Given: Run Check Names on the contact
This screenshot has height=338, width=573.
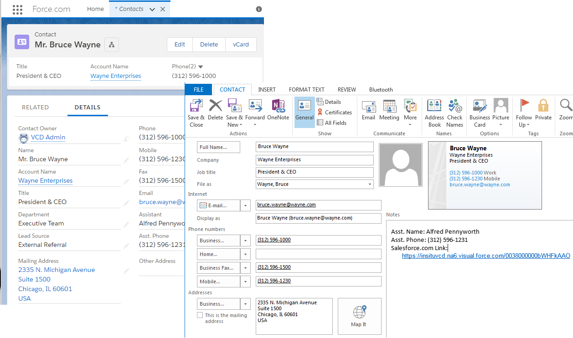Looking at the screenshot, I should (454, 112).
